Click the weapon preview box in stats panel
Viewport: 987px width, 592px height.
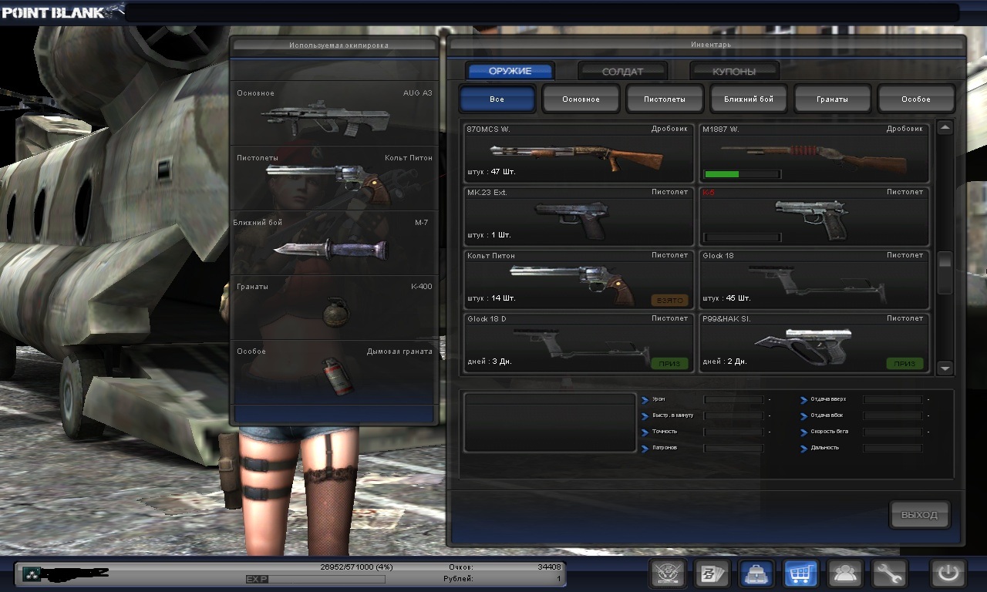tap(550, 422)
